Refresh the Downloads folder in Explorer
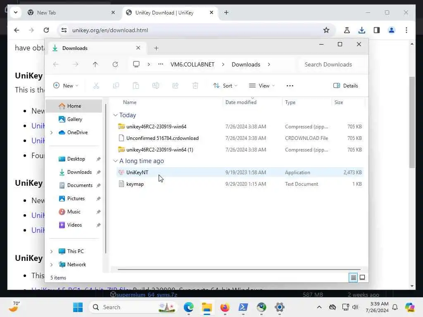This screenshot has width=423, height=317. point(115,64)
